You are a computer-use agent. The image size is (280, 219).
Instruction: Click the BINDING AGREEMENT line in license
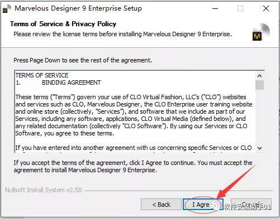72,82
